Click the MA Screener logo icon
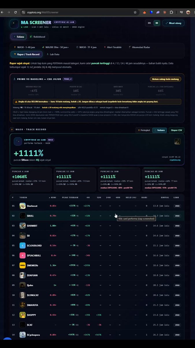Viewport: 195px width, 348px height. pos(14,24)
